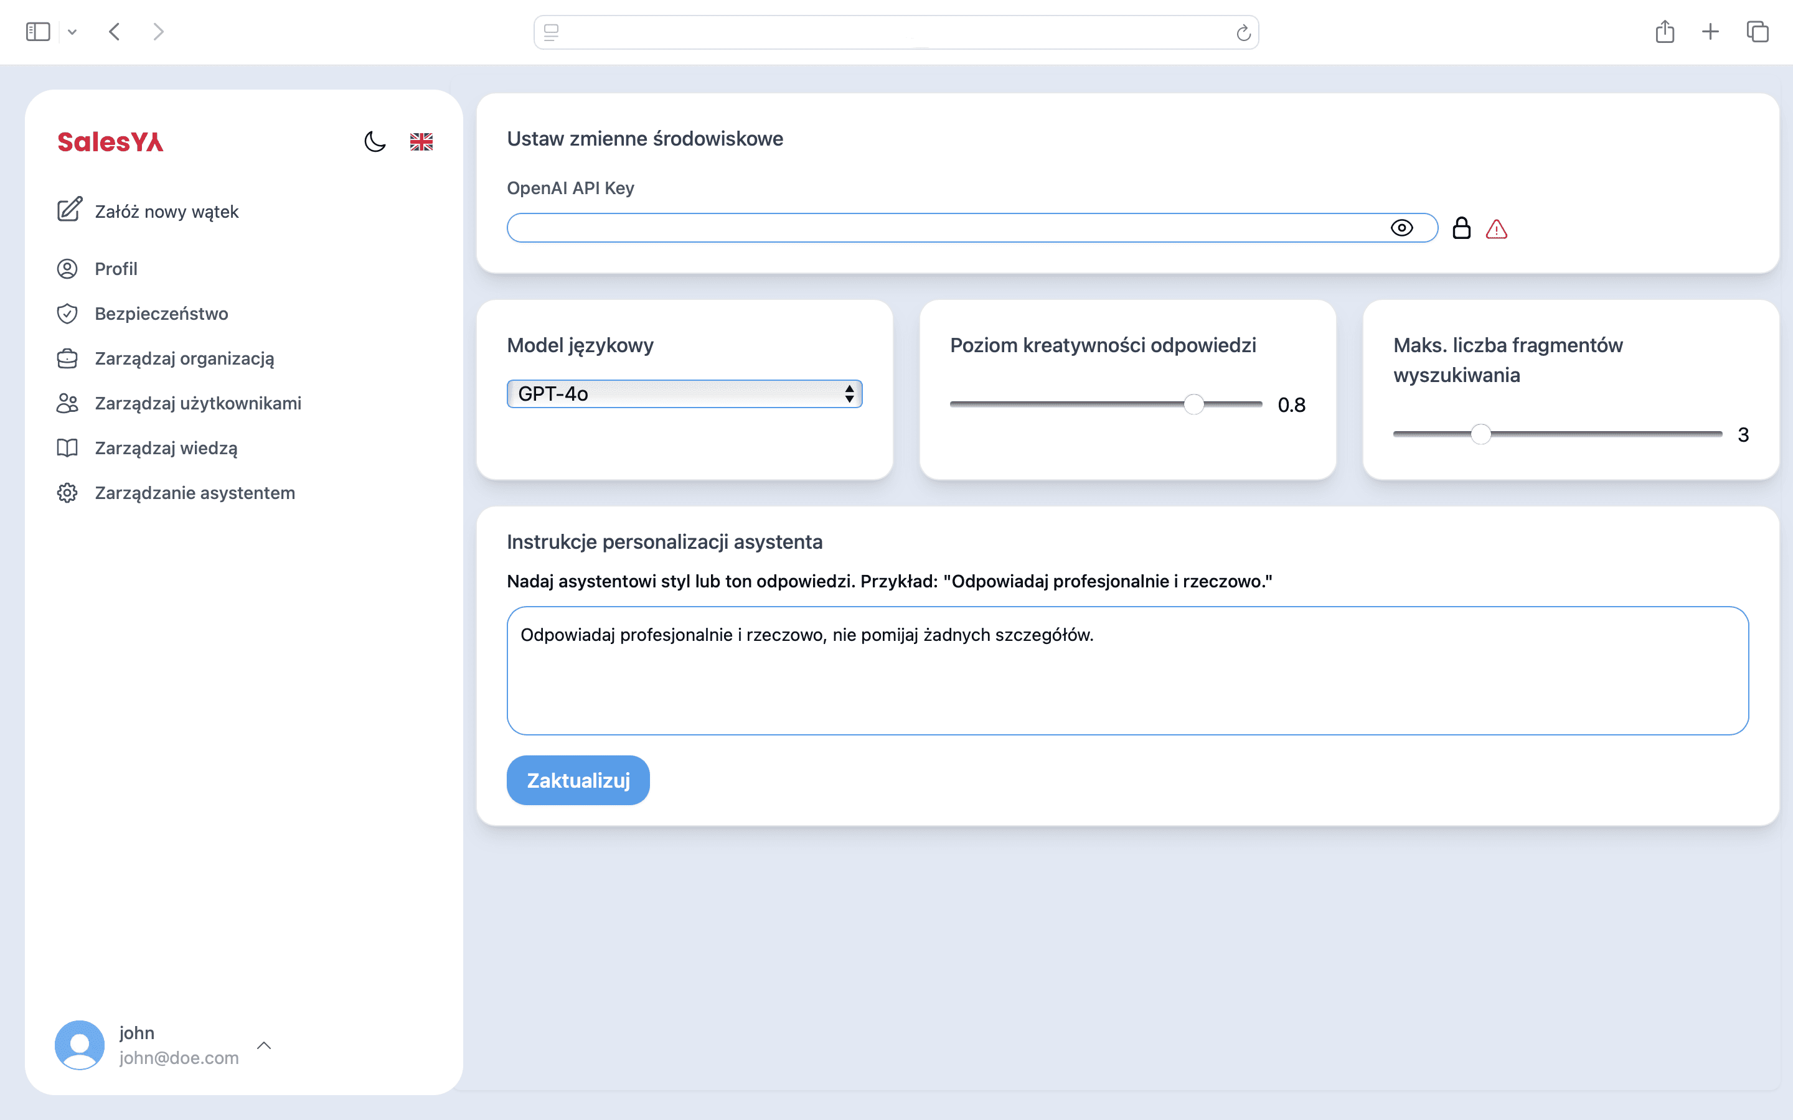The height and width of the screenshot is (1120, 1793).
Task: Click the red warning triangle icon
Action: [1496, 230]
